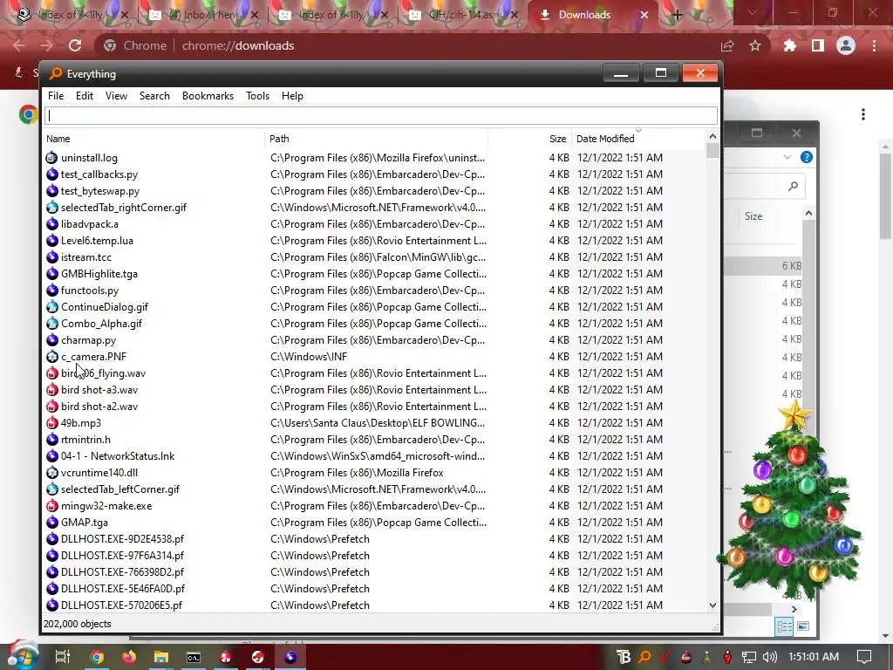Image resolution: width=893 pixels, height=670 pixels.
Task: Bookmark this page with the star icon
Action: coord(755,45)
